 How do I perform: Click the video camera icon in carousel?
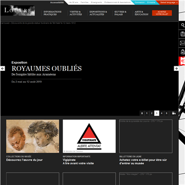(174, 113)
